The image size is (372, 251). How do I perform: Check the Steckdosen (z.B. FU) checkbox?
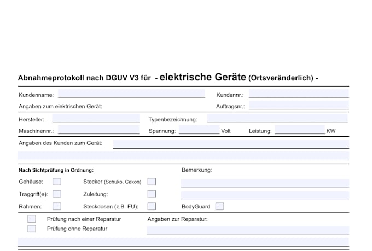click(x=152, y=206)
